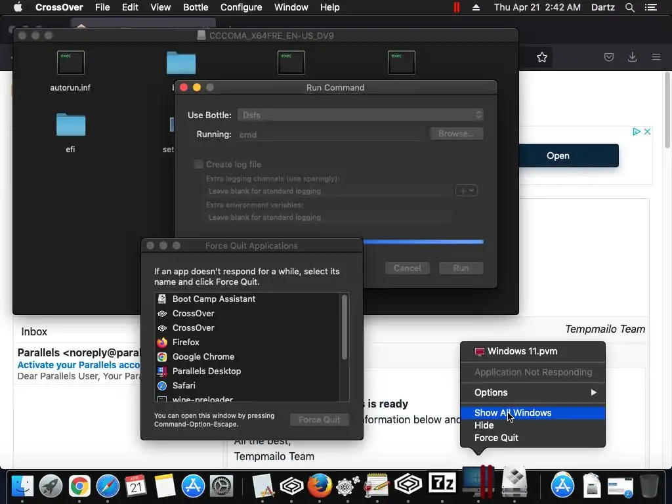Select Parallels Desktop in Force Quit list
The height and width of the screenshot is (504, 672).
[x=247, y=371]
